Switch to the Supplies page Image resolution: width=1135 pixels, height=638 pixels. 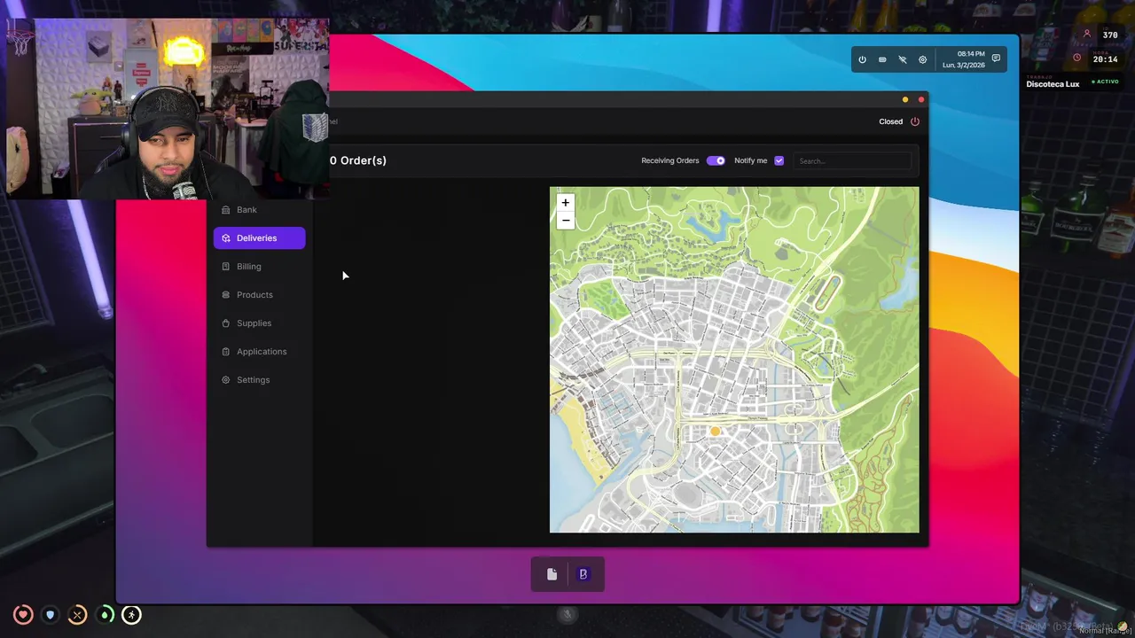click(x=259, y=323)
